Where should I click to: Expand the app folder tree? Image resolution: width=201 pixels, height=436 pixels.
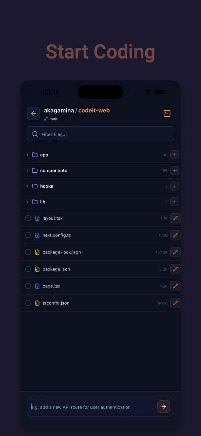(27, 155)
